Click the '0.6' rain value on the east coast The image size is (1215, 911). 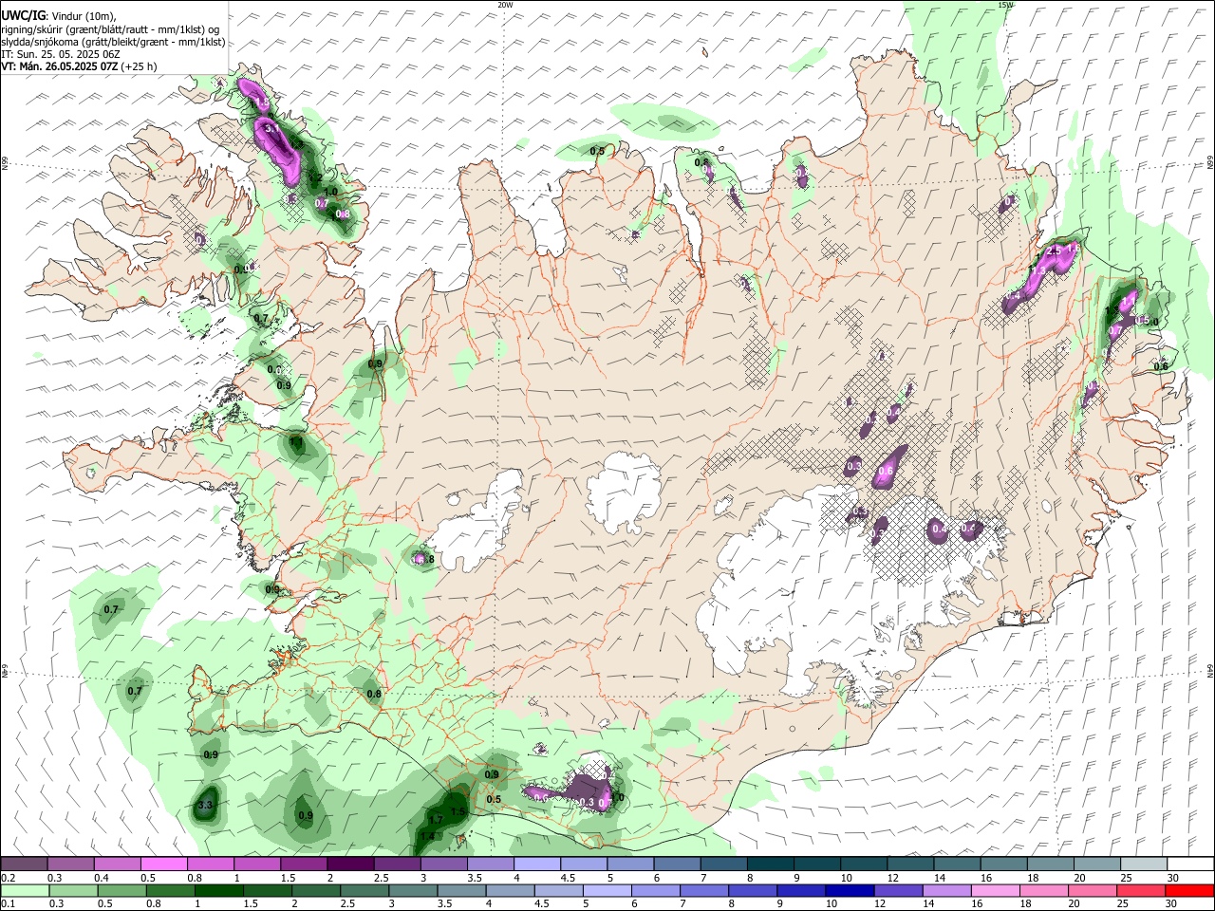(1160, 366)
